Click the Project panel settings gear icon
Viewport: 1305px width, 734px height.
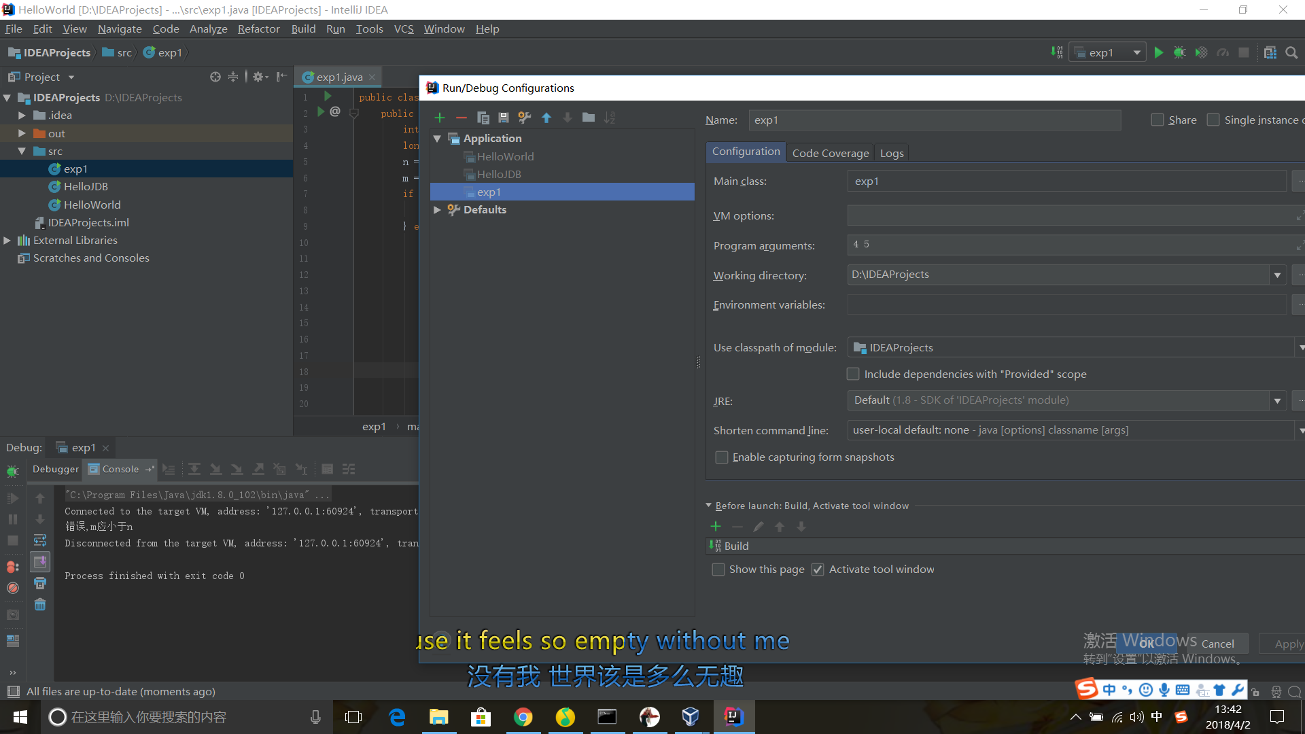[260, 77]
